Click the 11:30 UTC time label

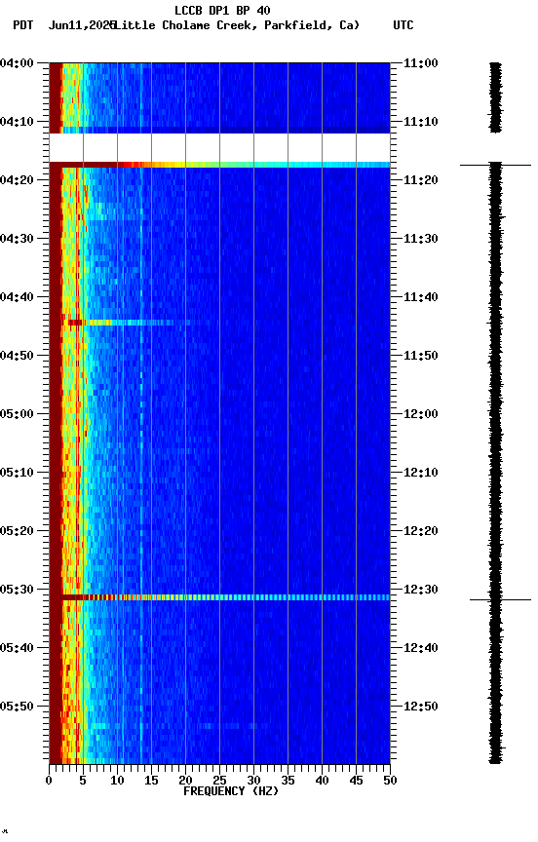click(x=420, y=239)
